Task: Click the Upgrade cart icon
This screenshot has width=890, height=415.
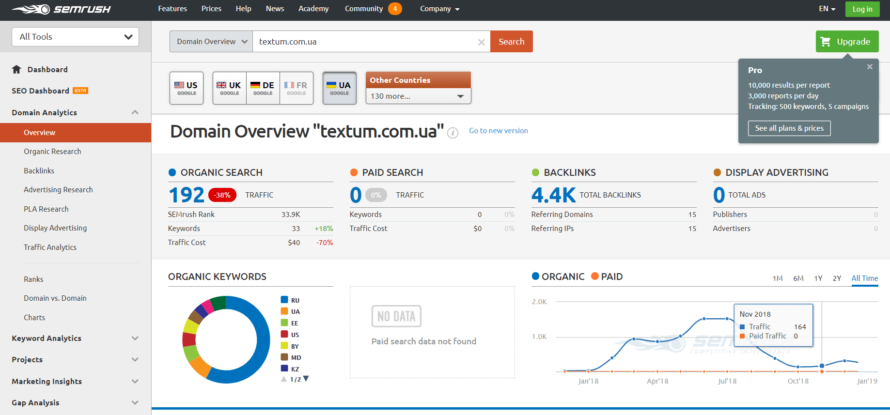Action: tap(826, 42)
